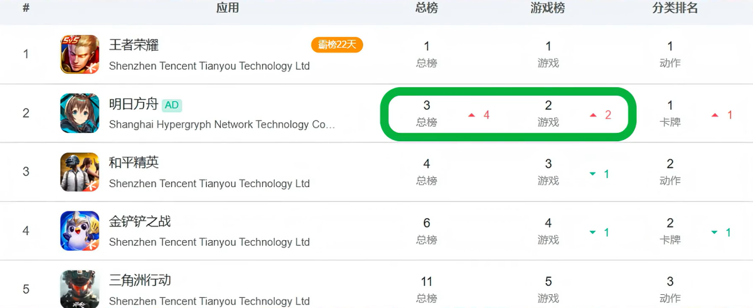Click the green down arrow in 和平精英 游戏 column
Screen dimensions: 753x308
[x=593, y=174]
